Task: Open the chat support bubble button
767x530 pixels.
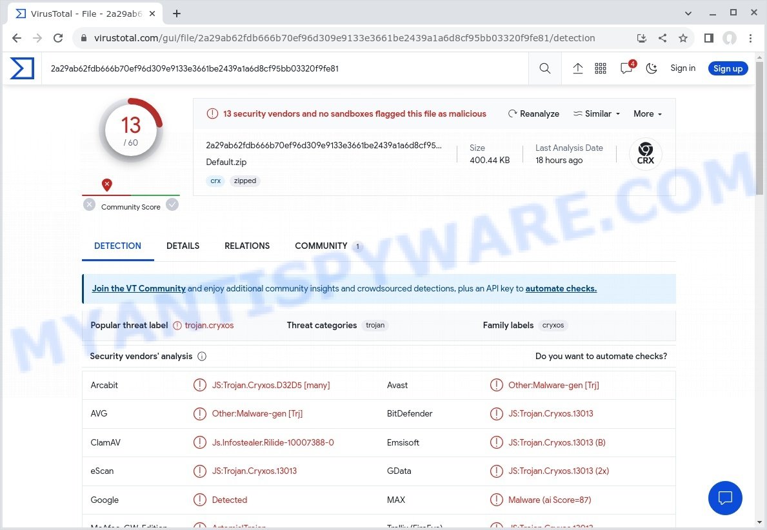Action: click(725, 498)
